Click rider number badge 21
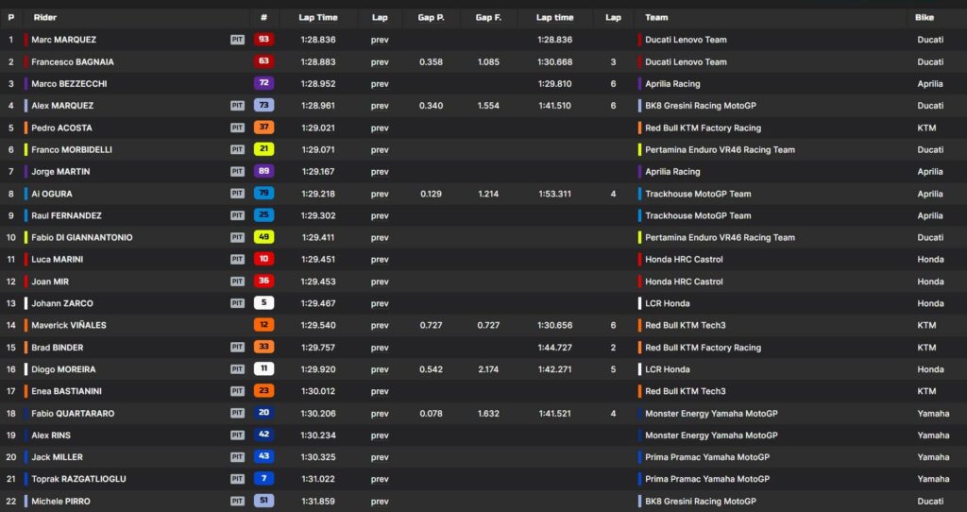Image resolution: width=967 pixels, height=512 pixels. 263,149
